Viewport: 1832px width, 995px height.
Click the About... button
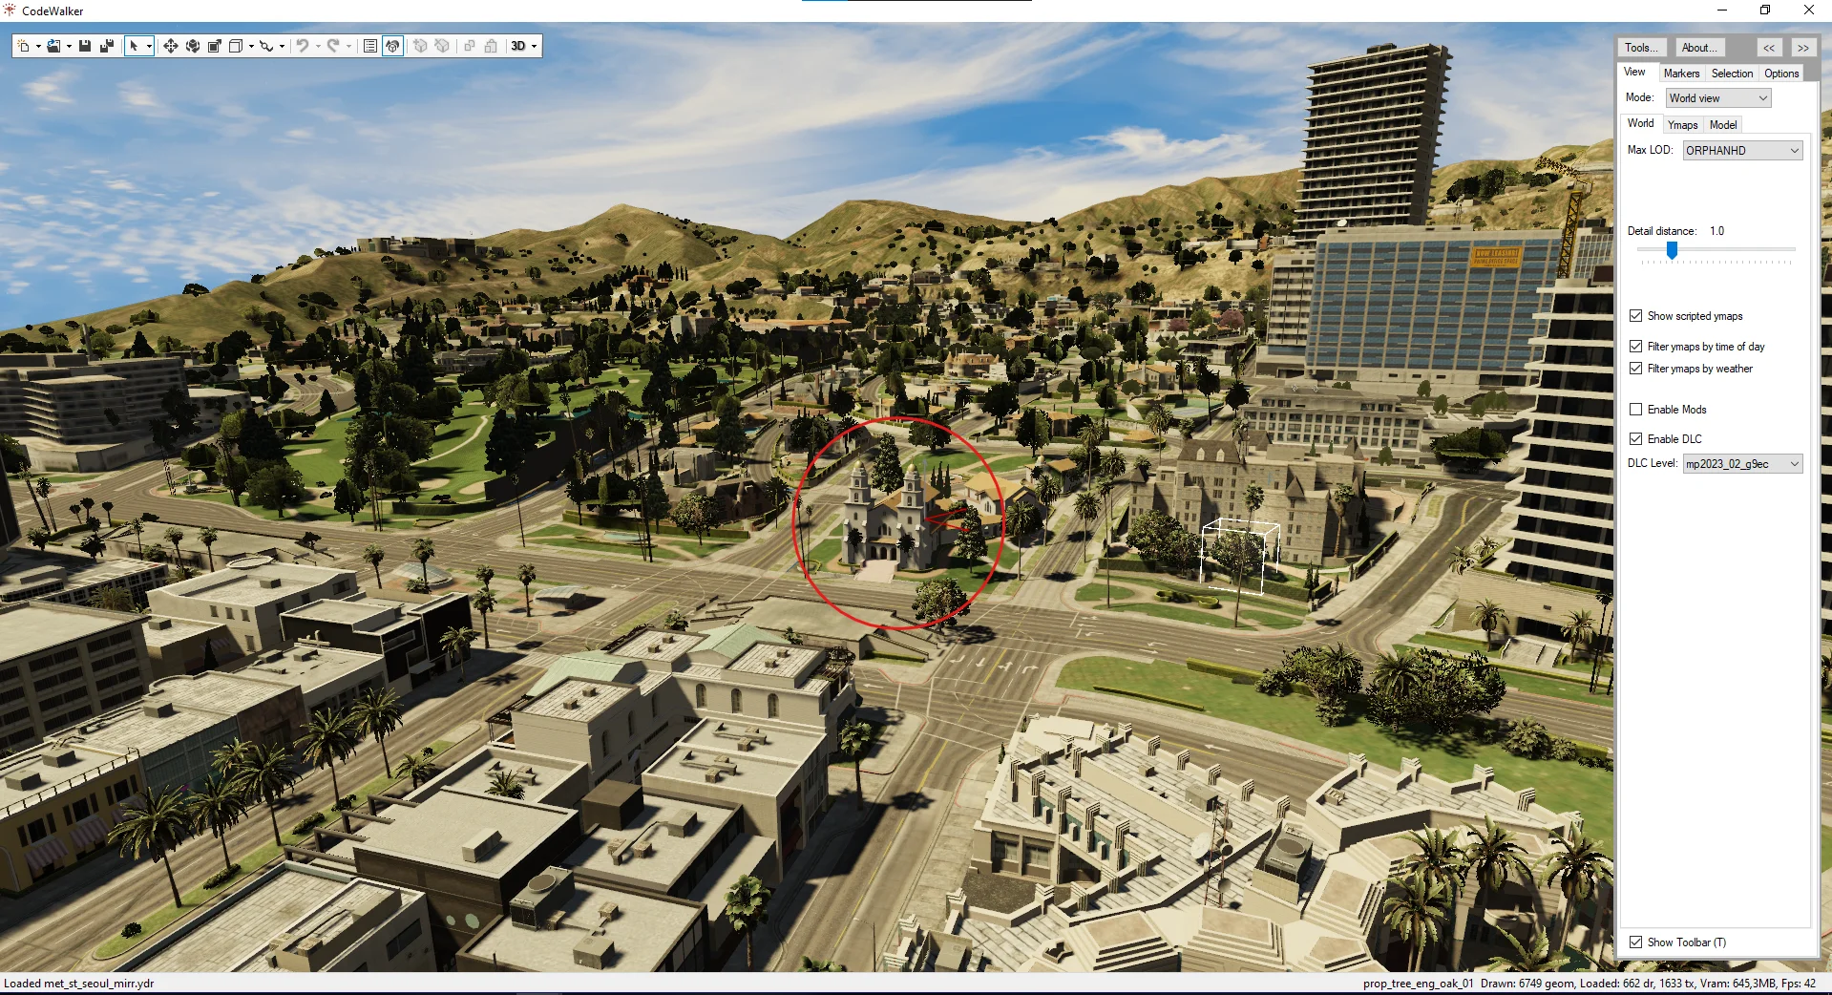tap(1698, 48)
